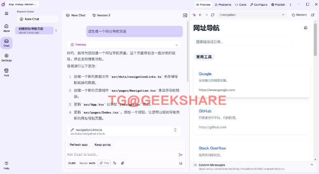Collapse the preview panel from chat header
The width and height of the screenshot is (319, 174).
coord(185,15)
